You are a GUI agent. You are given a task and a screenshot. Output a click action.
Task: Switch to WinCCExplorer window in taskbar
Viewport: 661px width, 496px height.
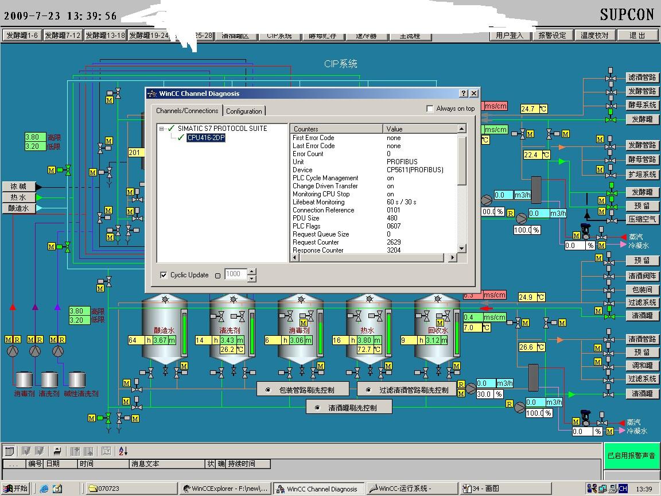[x=225, y=489]
